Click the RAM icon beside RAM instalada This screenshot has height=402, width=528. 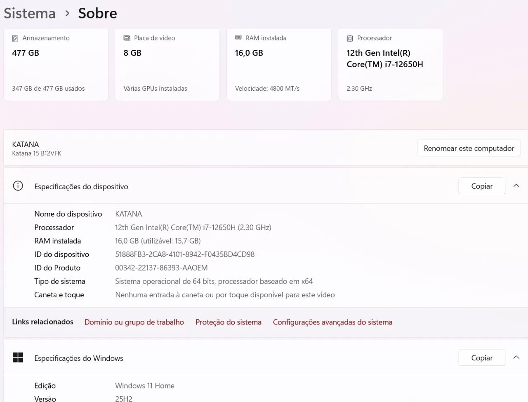pyautogui.click(x=238, y=38)
